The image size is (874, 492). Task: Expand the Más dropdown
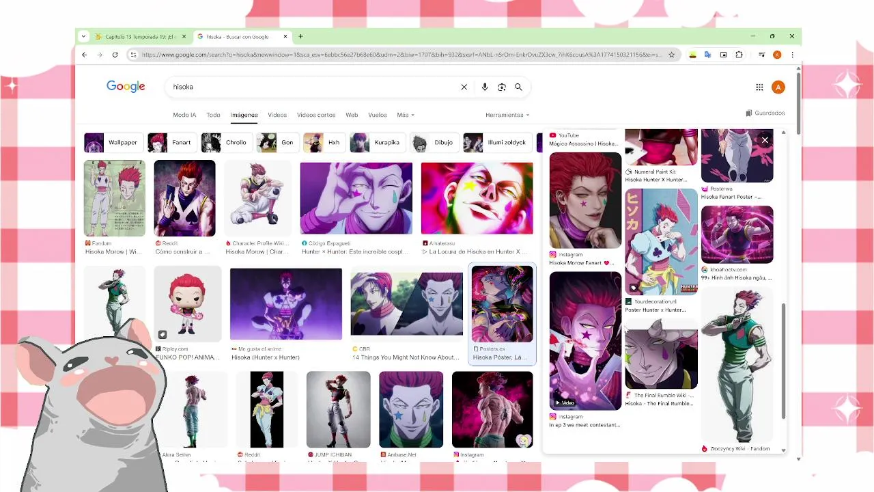point(406,115)
